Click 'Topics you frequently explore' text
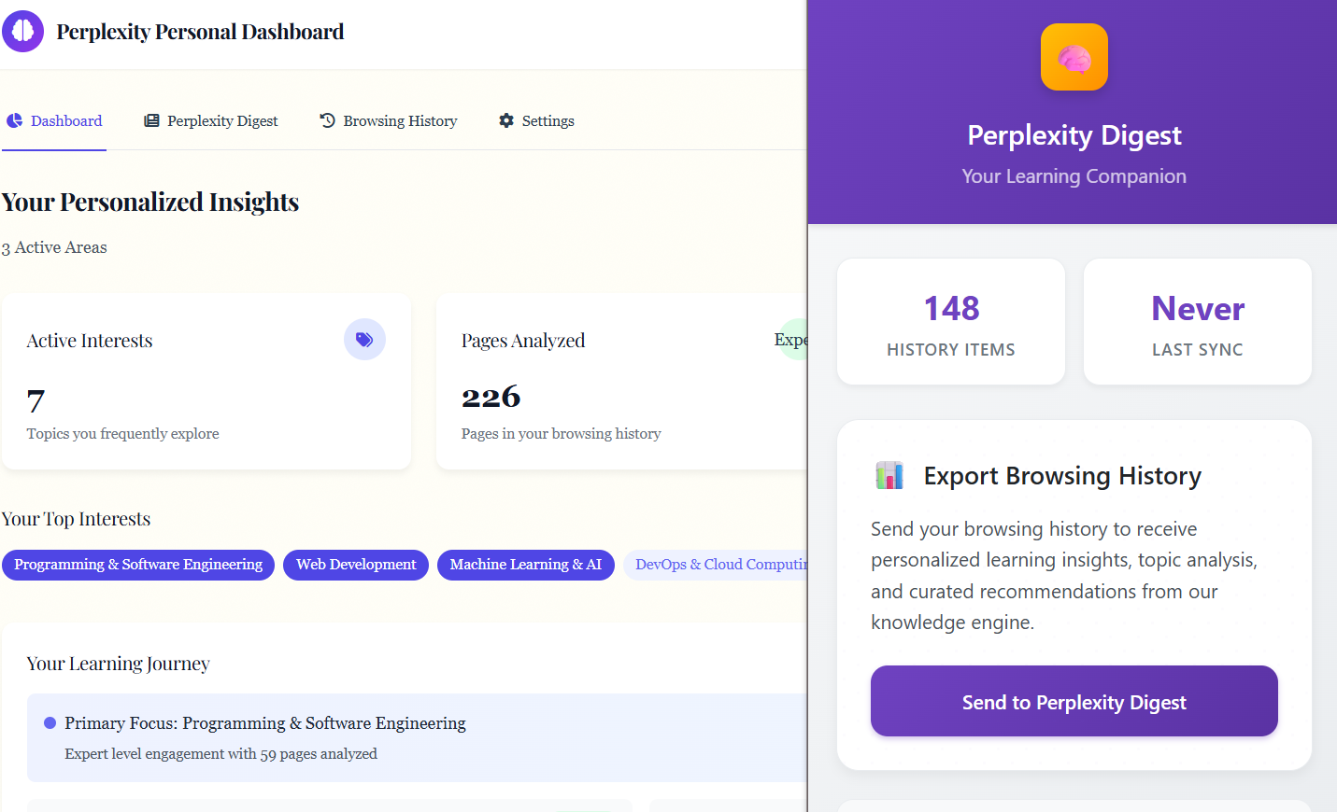The height and width of the screenshot is (812, 1337). pyautogui.click(x=123, y=434)
